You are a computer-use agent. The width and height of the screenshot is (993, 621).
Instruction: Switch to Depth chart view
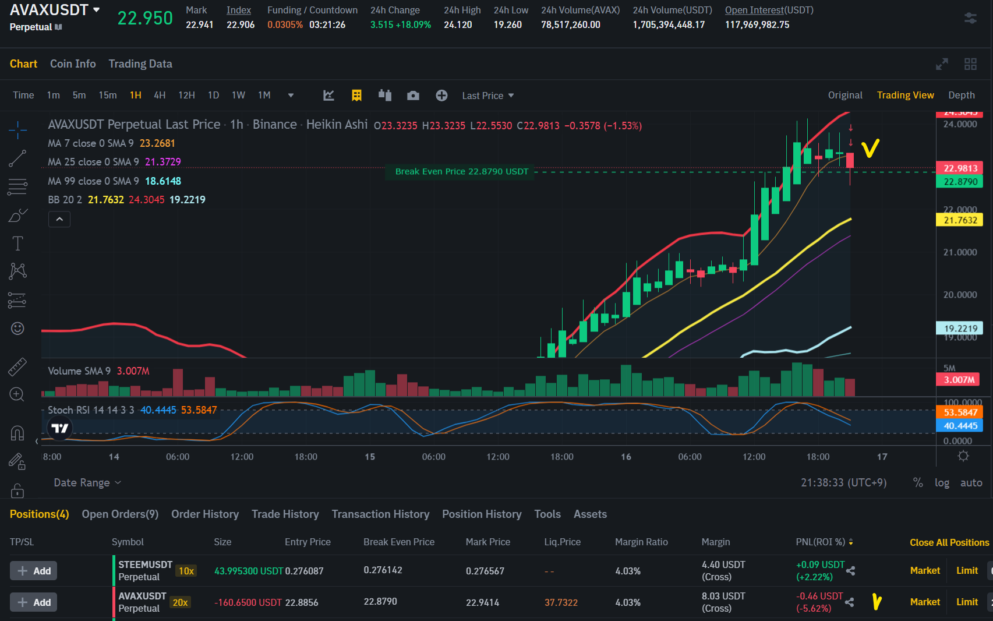tap(961, 95)
